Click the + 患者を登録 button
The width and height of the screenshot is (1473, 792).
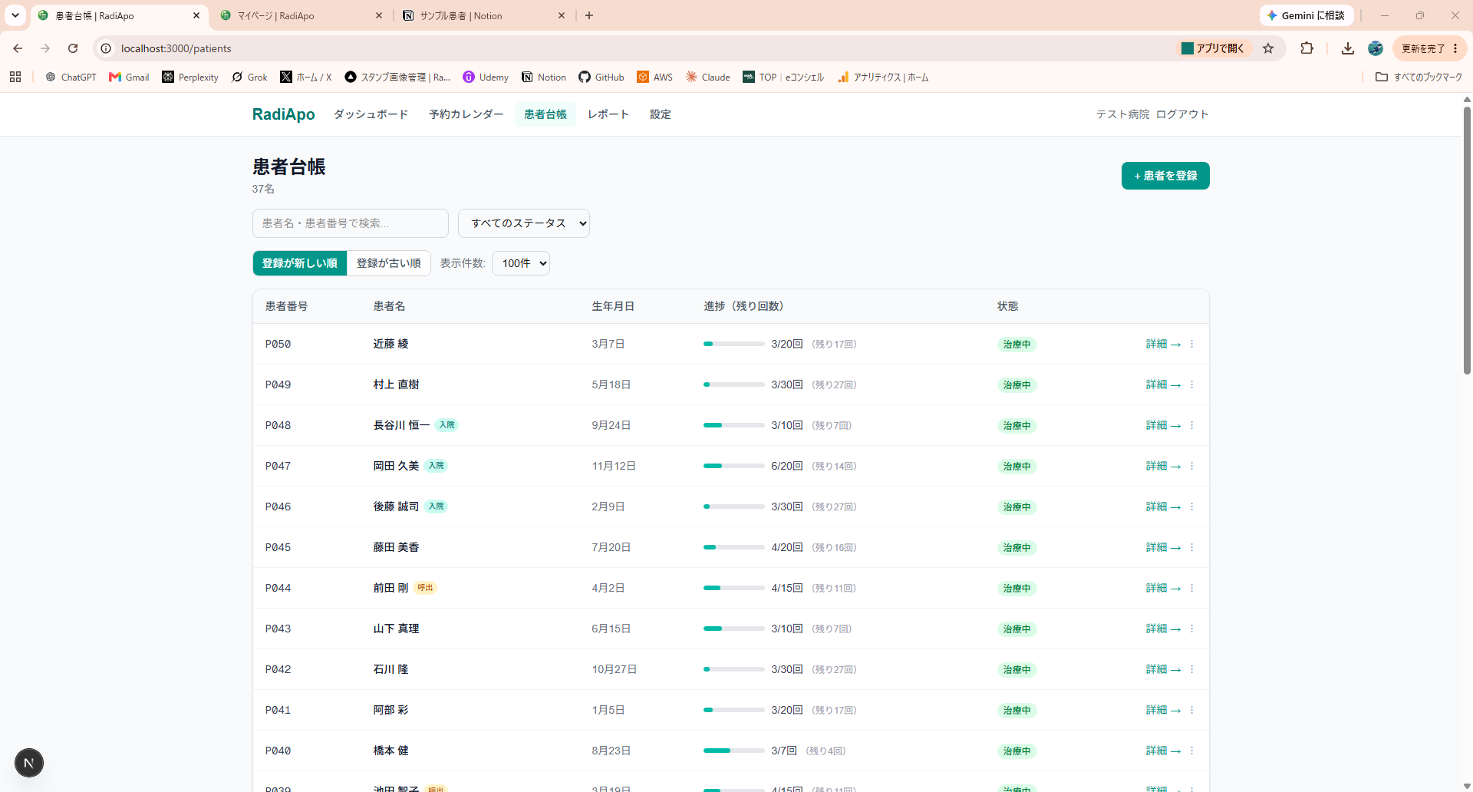(1165, 176)
